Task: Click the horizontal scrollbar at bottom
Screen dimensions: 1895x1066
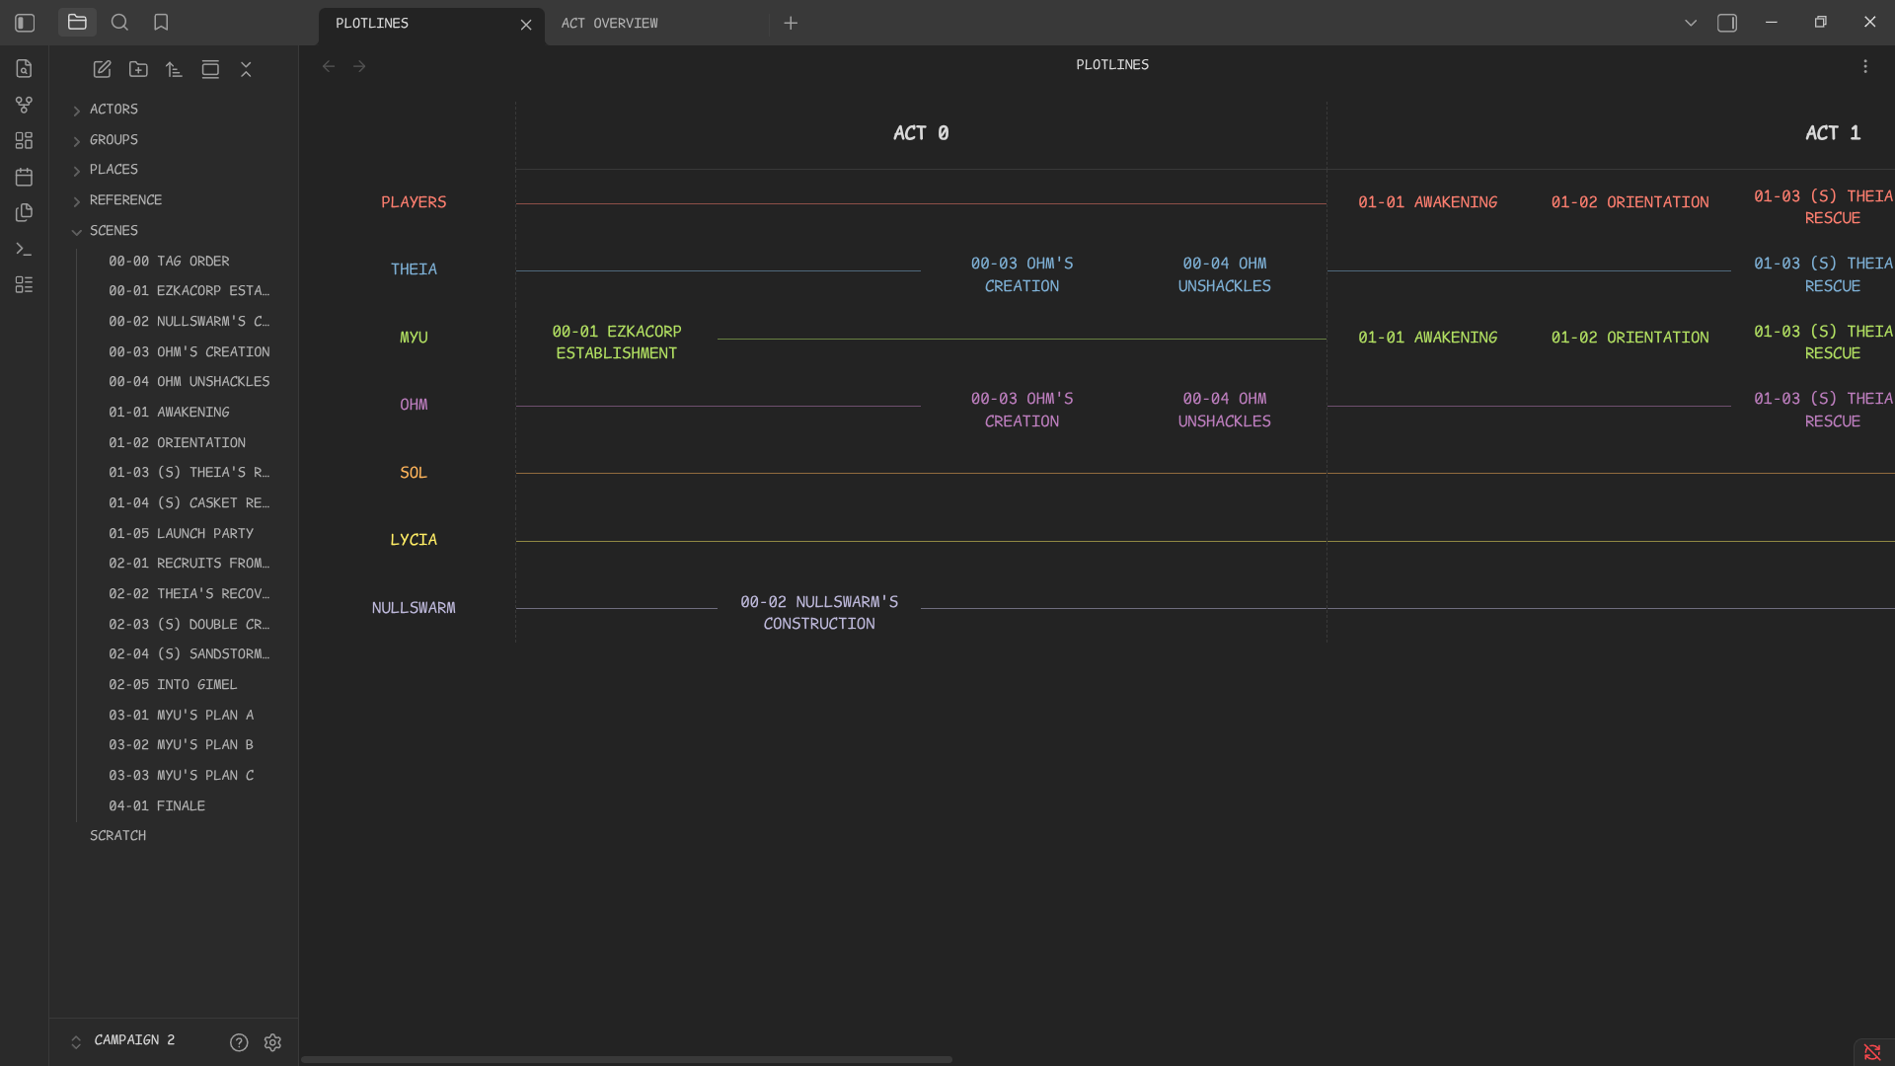Action: (627, 1059)
